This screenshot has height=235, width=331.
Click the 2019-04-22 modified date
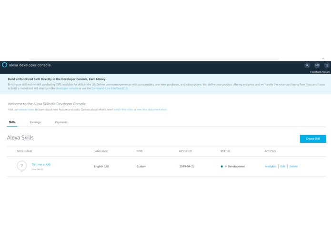point(187,166)
